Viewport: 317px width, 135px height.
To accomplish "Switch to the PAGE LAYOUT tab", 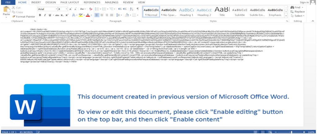I will pyautogui.click(x=70, y=2).
